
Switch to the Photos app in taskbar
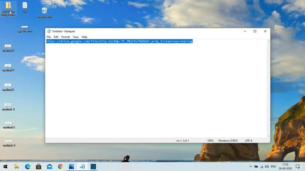pyautogui.click(x=71, y=167)
